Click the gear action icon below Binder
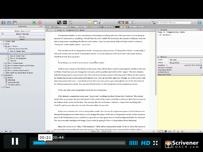 11,131
